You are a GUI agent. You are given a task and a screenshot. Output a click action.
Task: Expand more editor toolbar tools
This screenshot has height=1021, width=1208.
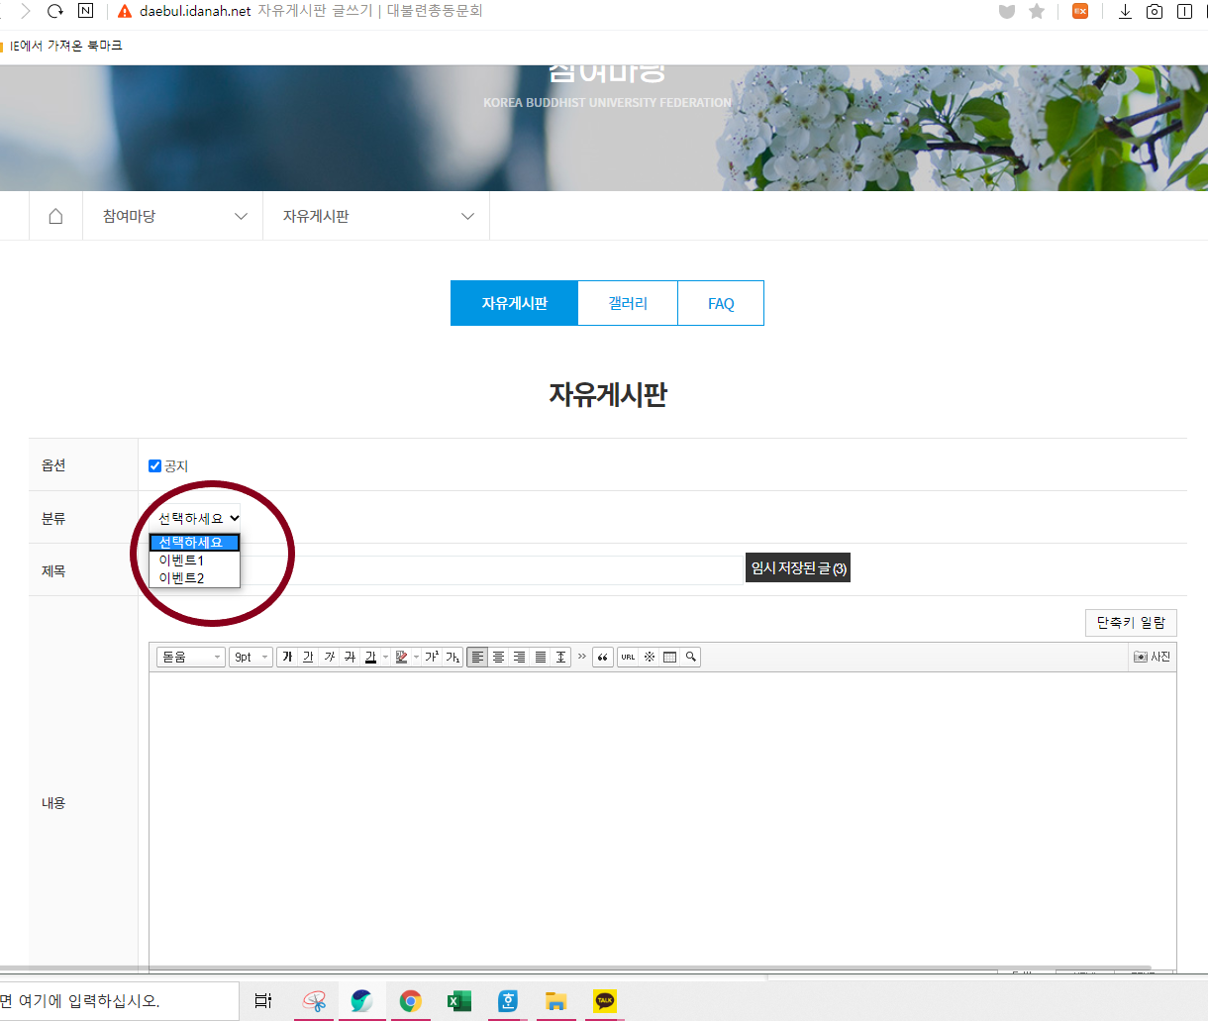(x=582, y=657)
